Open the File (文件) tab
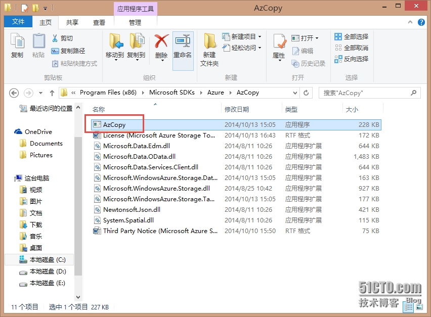Image resolution: width=431 pixels, height=317 pixels. 18,22
